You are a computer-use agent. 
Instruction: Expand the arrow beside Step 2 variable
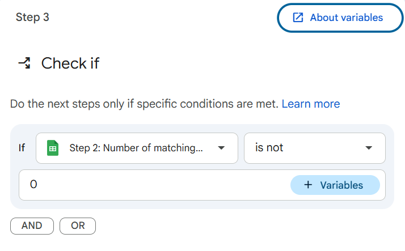click(x=221, y=148)
